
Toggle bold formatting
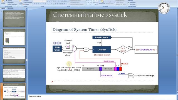tap(34, 4)
